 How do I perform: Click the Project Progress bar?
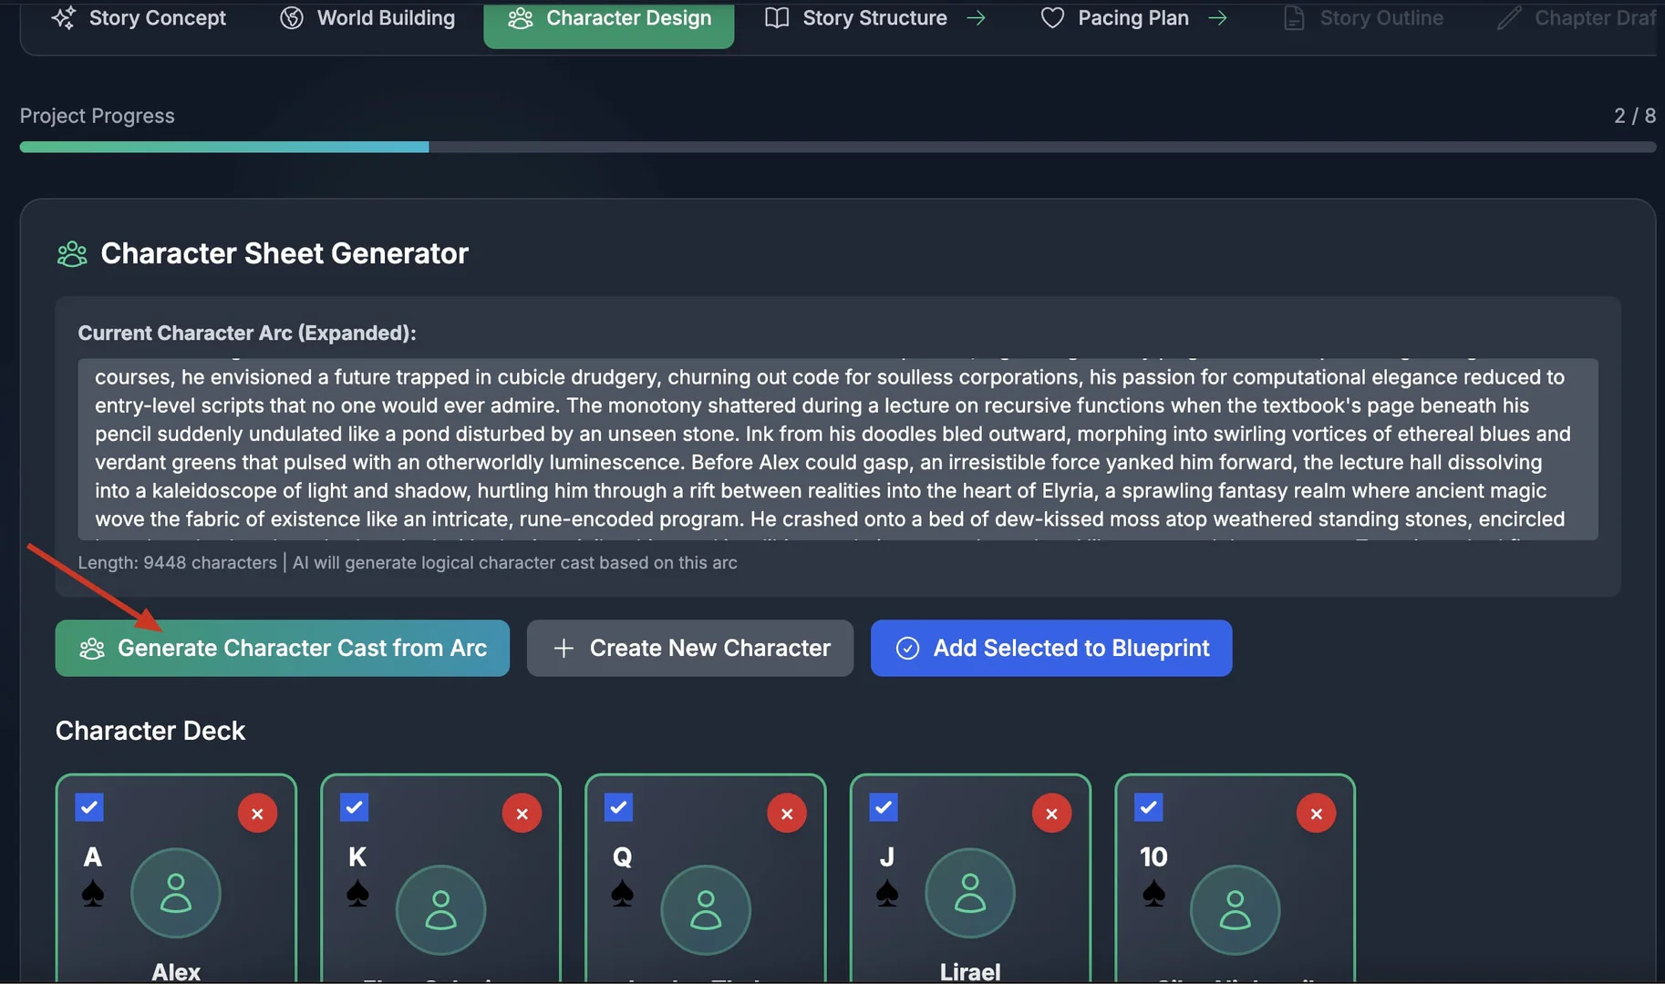(837, 147)
